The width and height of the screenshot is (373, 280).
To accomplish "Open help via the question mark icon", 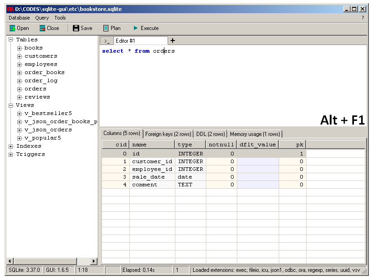I will tap(363, 18).
